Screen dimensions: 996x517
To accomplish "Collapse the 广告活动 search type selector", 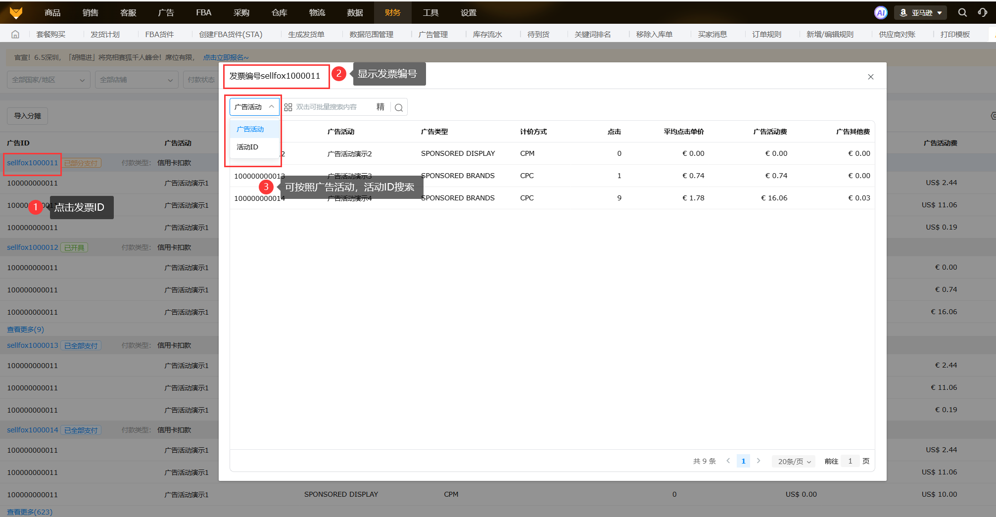I will tap(254, 107).
